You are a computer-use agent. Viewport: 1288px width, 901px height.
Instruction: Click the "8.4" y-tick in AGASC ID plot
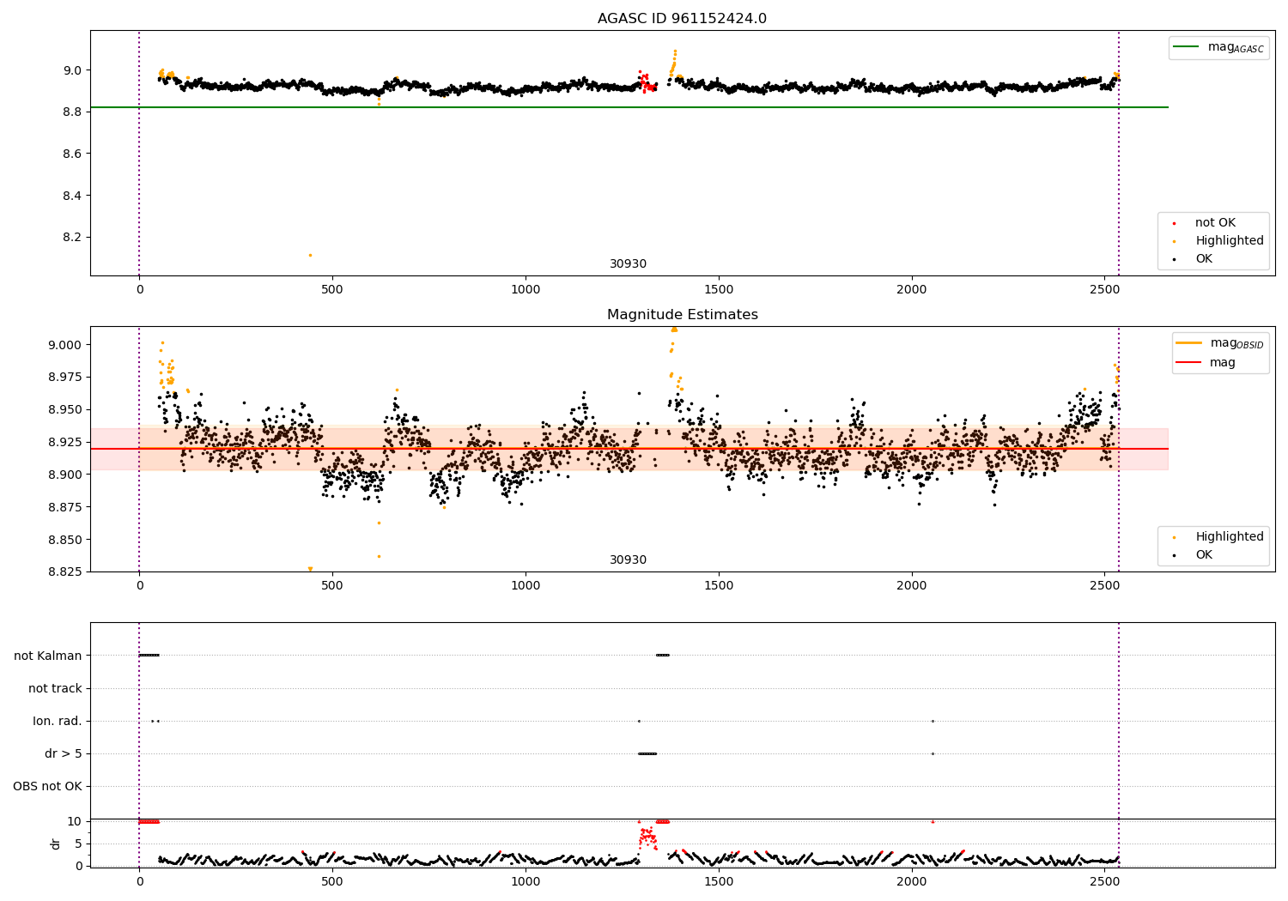[x=74, y=196]
